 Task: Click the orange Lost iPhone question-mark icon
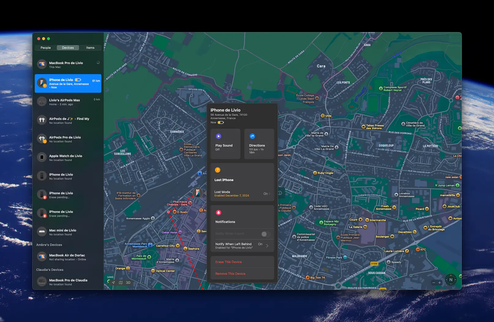(x=218, y=170)
